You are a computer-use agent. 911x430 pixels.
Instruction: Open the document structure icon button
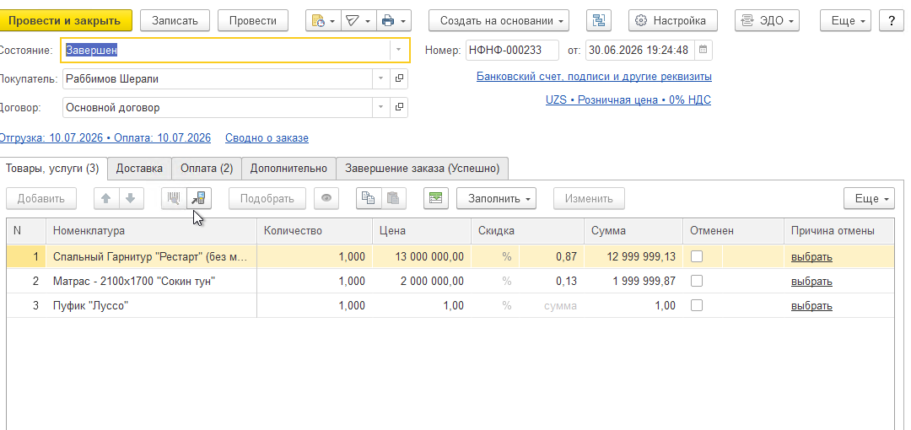(598, 21)
